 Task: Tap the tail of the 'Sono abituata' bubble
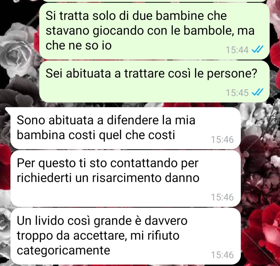click(x=8, y=110)
